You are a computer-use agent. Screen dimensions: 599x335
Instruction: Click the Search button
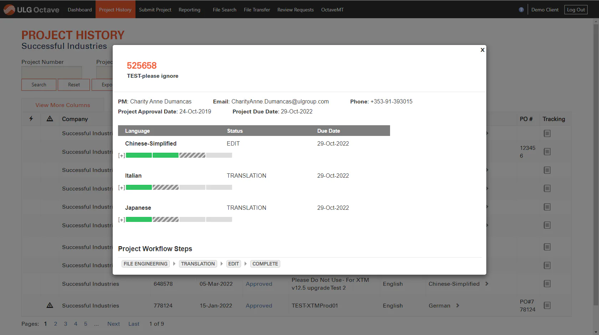coord(39,85)
